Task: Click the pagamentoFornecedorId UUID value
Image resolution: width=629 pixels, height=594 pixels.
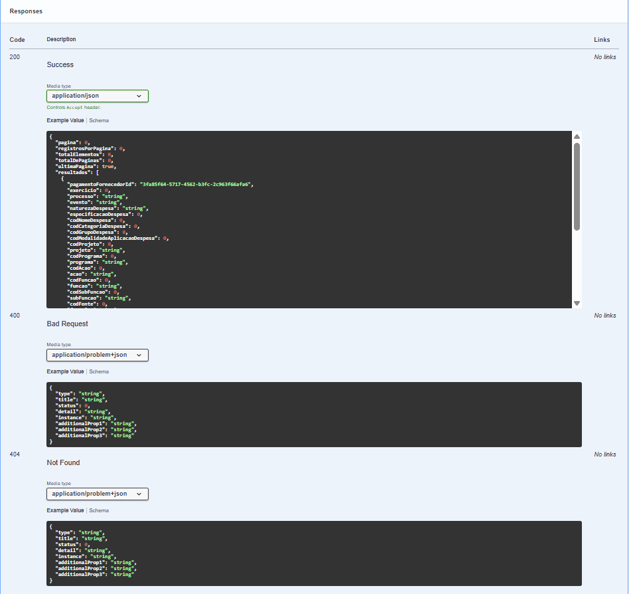Action: 195,184
